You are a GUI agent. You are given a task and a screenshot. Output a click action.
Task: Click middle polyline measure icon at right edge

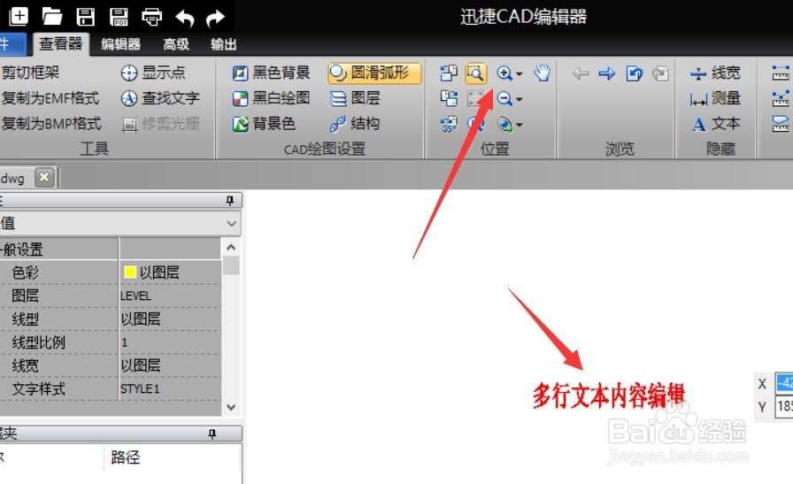(781, 98)
